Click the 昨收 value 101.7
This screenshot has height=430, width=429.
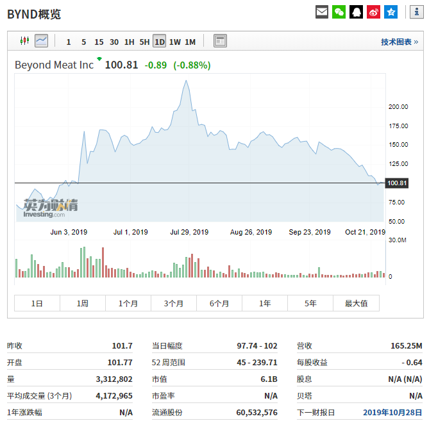pos(122,345)
